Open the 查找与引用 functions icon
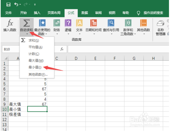The width and height of the screenshot is (170, 131). pos(111,23)
